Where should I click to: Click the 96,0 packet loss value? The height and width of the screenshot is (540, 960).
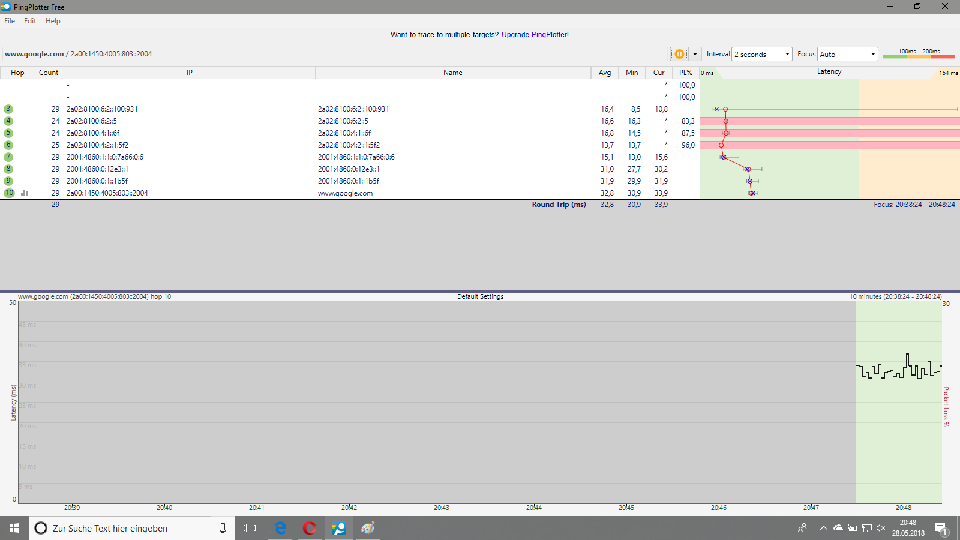coord(688,145)
